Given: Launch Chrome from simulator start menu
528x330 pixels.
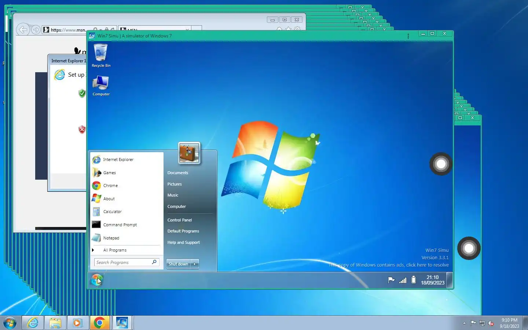Looking at the screenshot, I should pyautogui.click(x=126, y=186).
